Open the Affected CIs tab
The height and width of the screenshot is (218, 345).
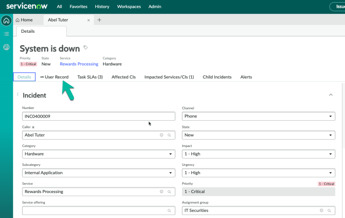point(123,77)
